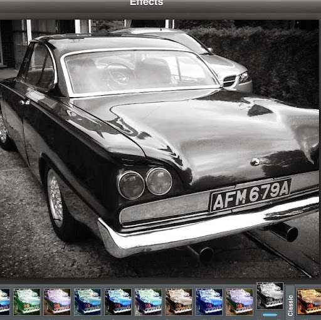321x320 pixels.
Task: Select the black-and-white effect thumbnail
Action: pyautogui.click(x=270, y=296)
